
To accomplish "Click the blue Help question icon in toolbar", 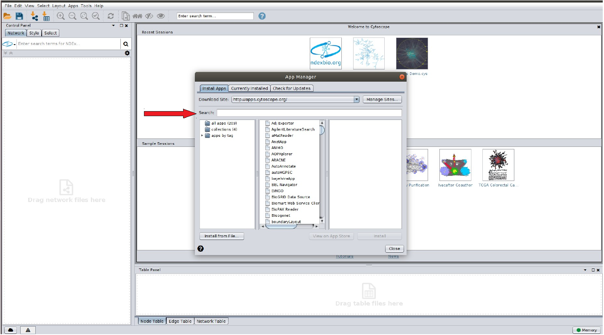I will click(262, 16).
